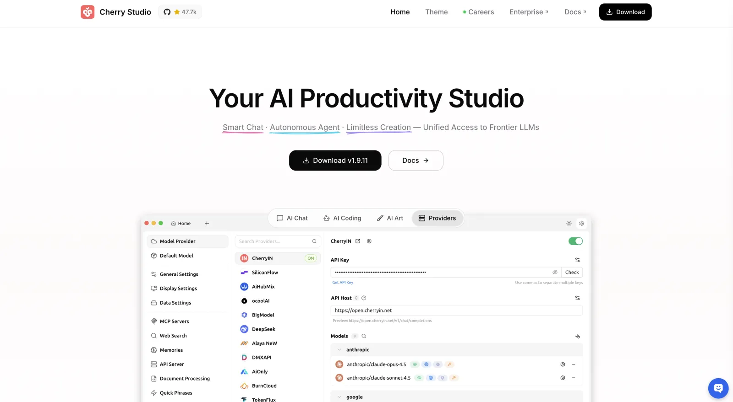Select the BurnCloud provider icon
Screen dimensions: 733x402
tap(244, 386)
